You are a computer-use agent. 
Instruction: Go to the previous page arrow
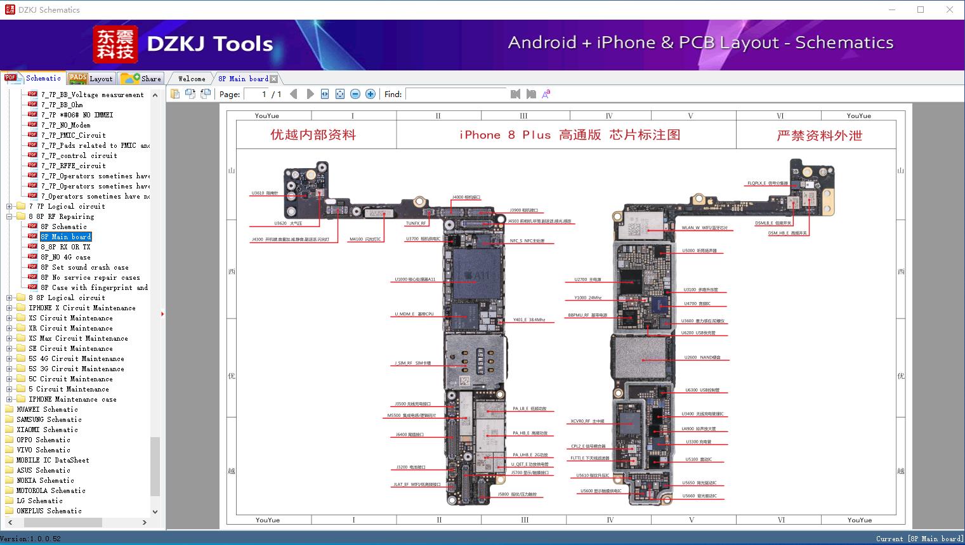[293, 94]
